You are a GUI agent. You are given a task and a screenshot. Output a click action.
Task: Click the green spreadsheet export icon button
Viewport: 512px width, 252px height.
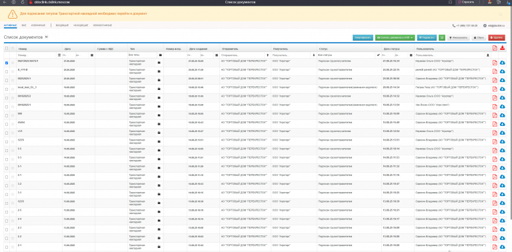click(x=442, y=38)
